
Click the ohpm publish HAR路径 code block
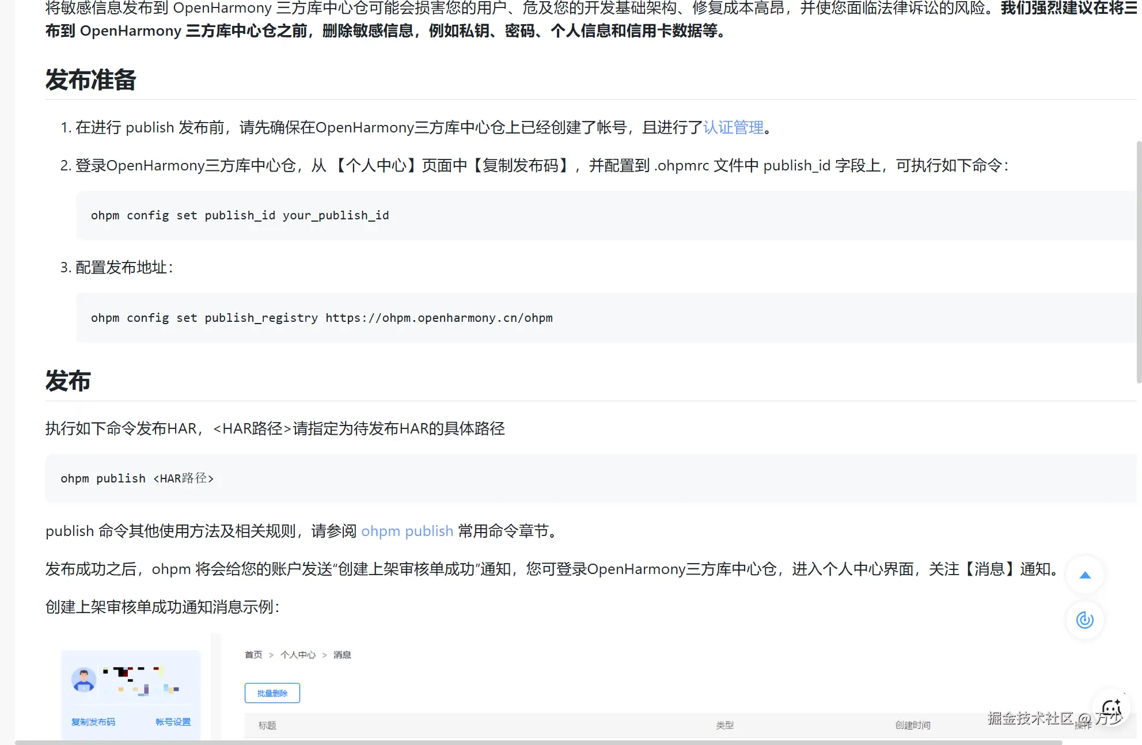pyautogui.click(x=137, y=478)
